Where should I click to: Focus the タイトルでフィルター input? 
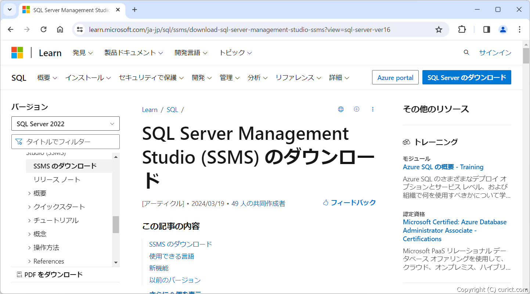coord(65,142)
